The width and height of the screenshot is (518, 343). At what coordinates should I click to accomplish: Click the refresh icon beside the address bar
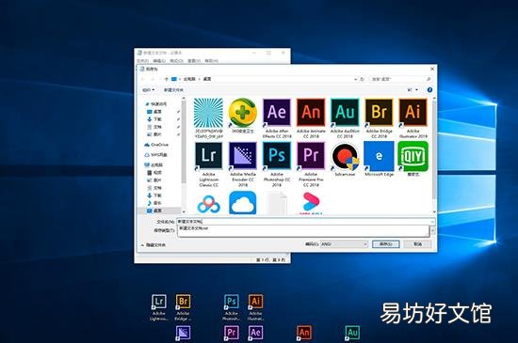point(362,80)
